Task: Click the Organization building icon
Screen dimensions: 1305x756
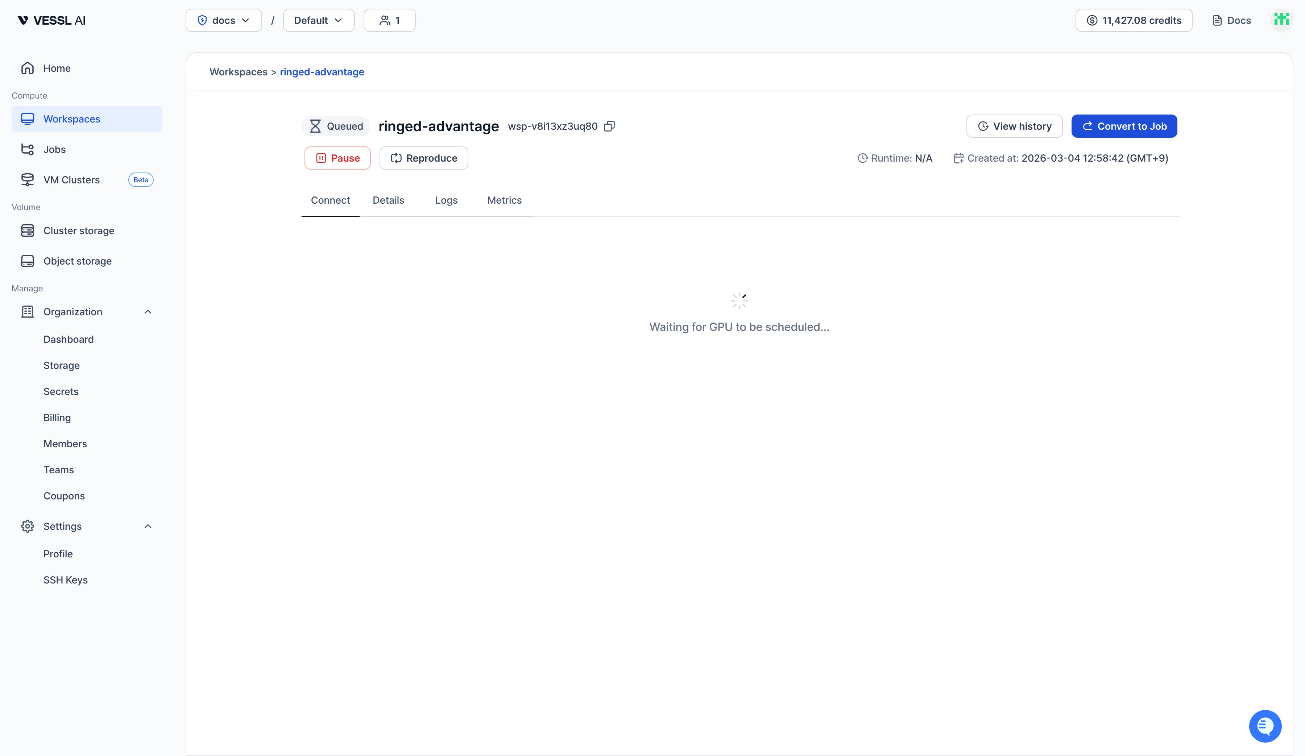Action: pos(28,312)
